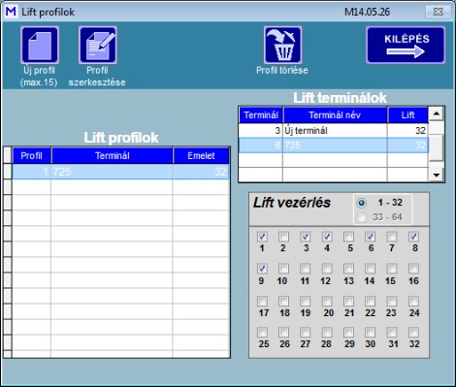
Task: Create a new profile with Új profil icon
Action: point(40,45)
